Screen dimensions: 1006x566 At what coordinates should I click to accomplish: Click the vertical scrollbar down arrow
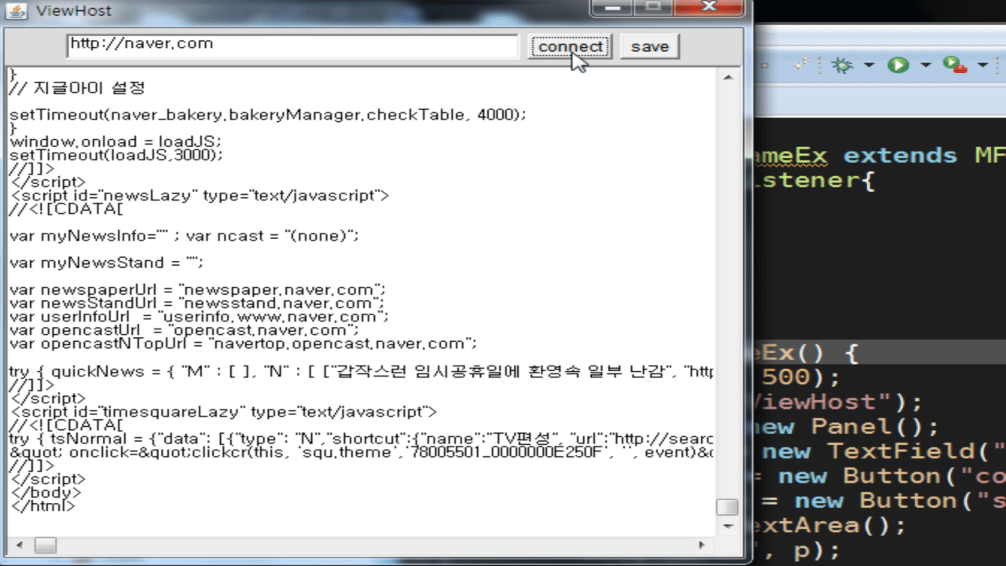click(728, 525)
